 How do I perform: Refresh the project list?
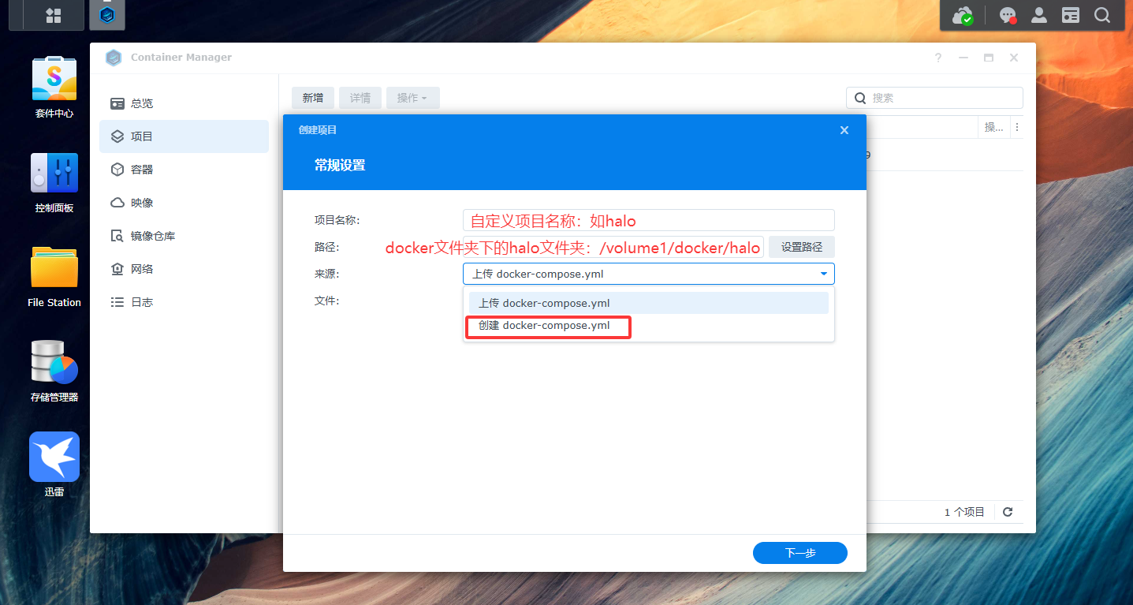(x=1007, y=512)
